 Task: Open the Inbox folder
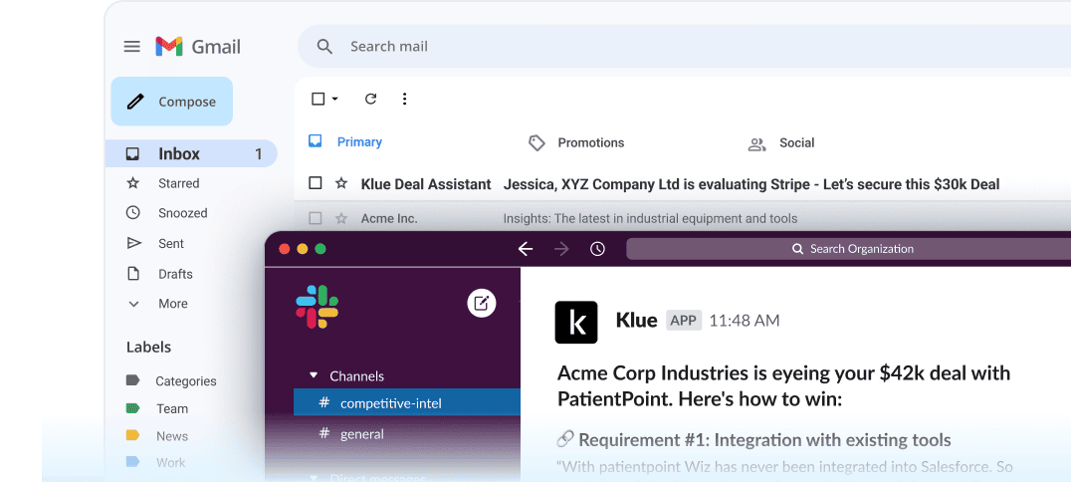coord(191,153)
